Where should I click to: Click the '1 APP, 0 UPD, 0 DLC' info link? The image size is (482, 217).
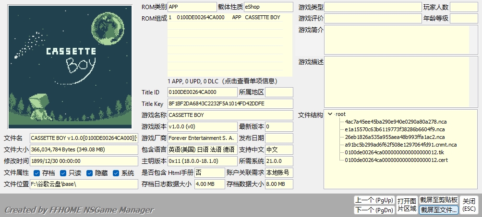pyautogui.click(x=229, y=81)
